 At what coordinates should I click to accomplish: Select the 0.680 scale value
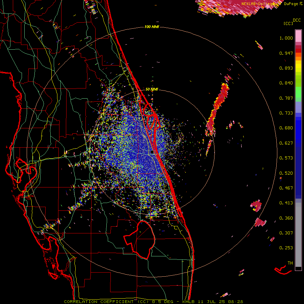286,128
